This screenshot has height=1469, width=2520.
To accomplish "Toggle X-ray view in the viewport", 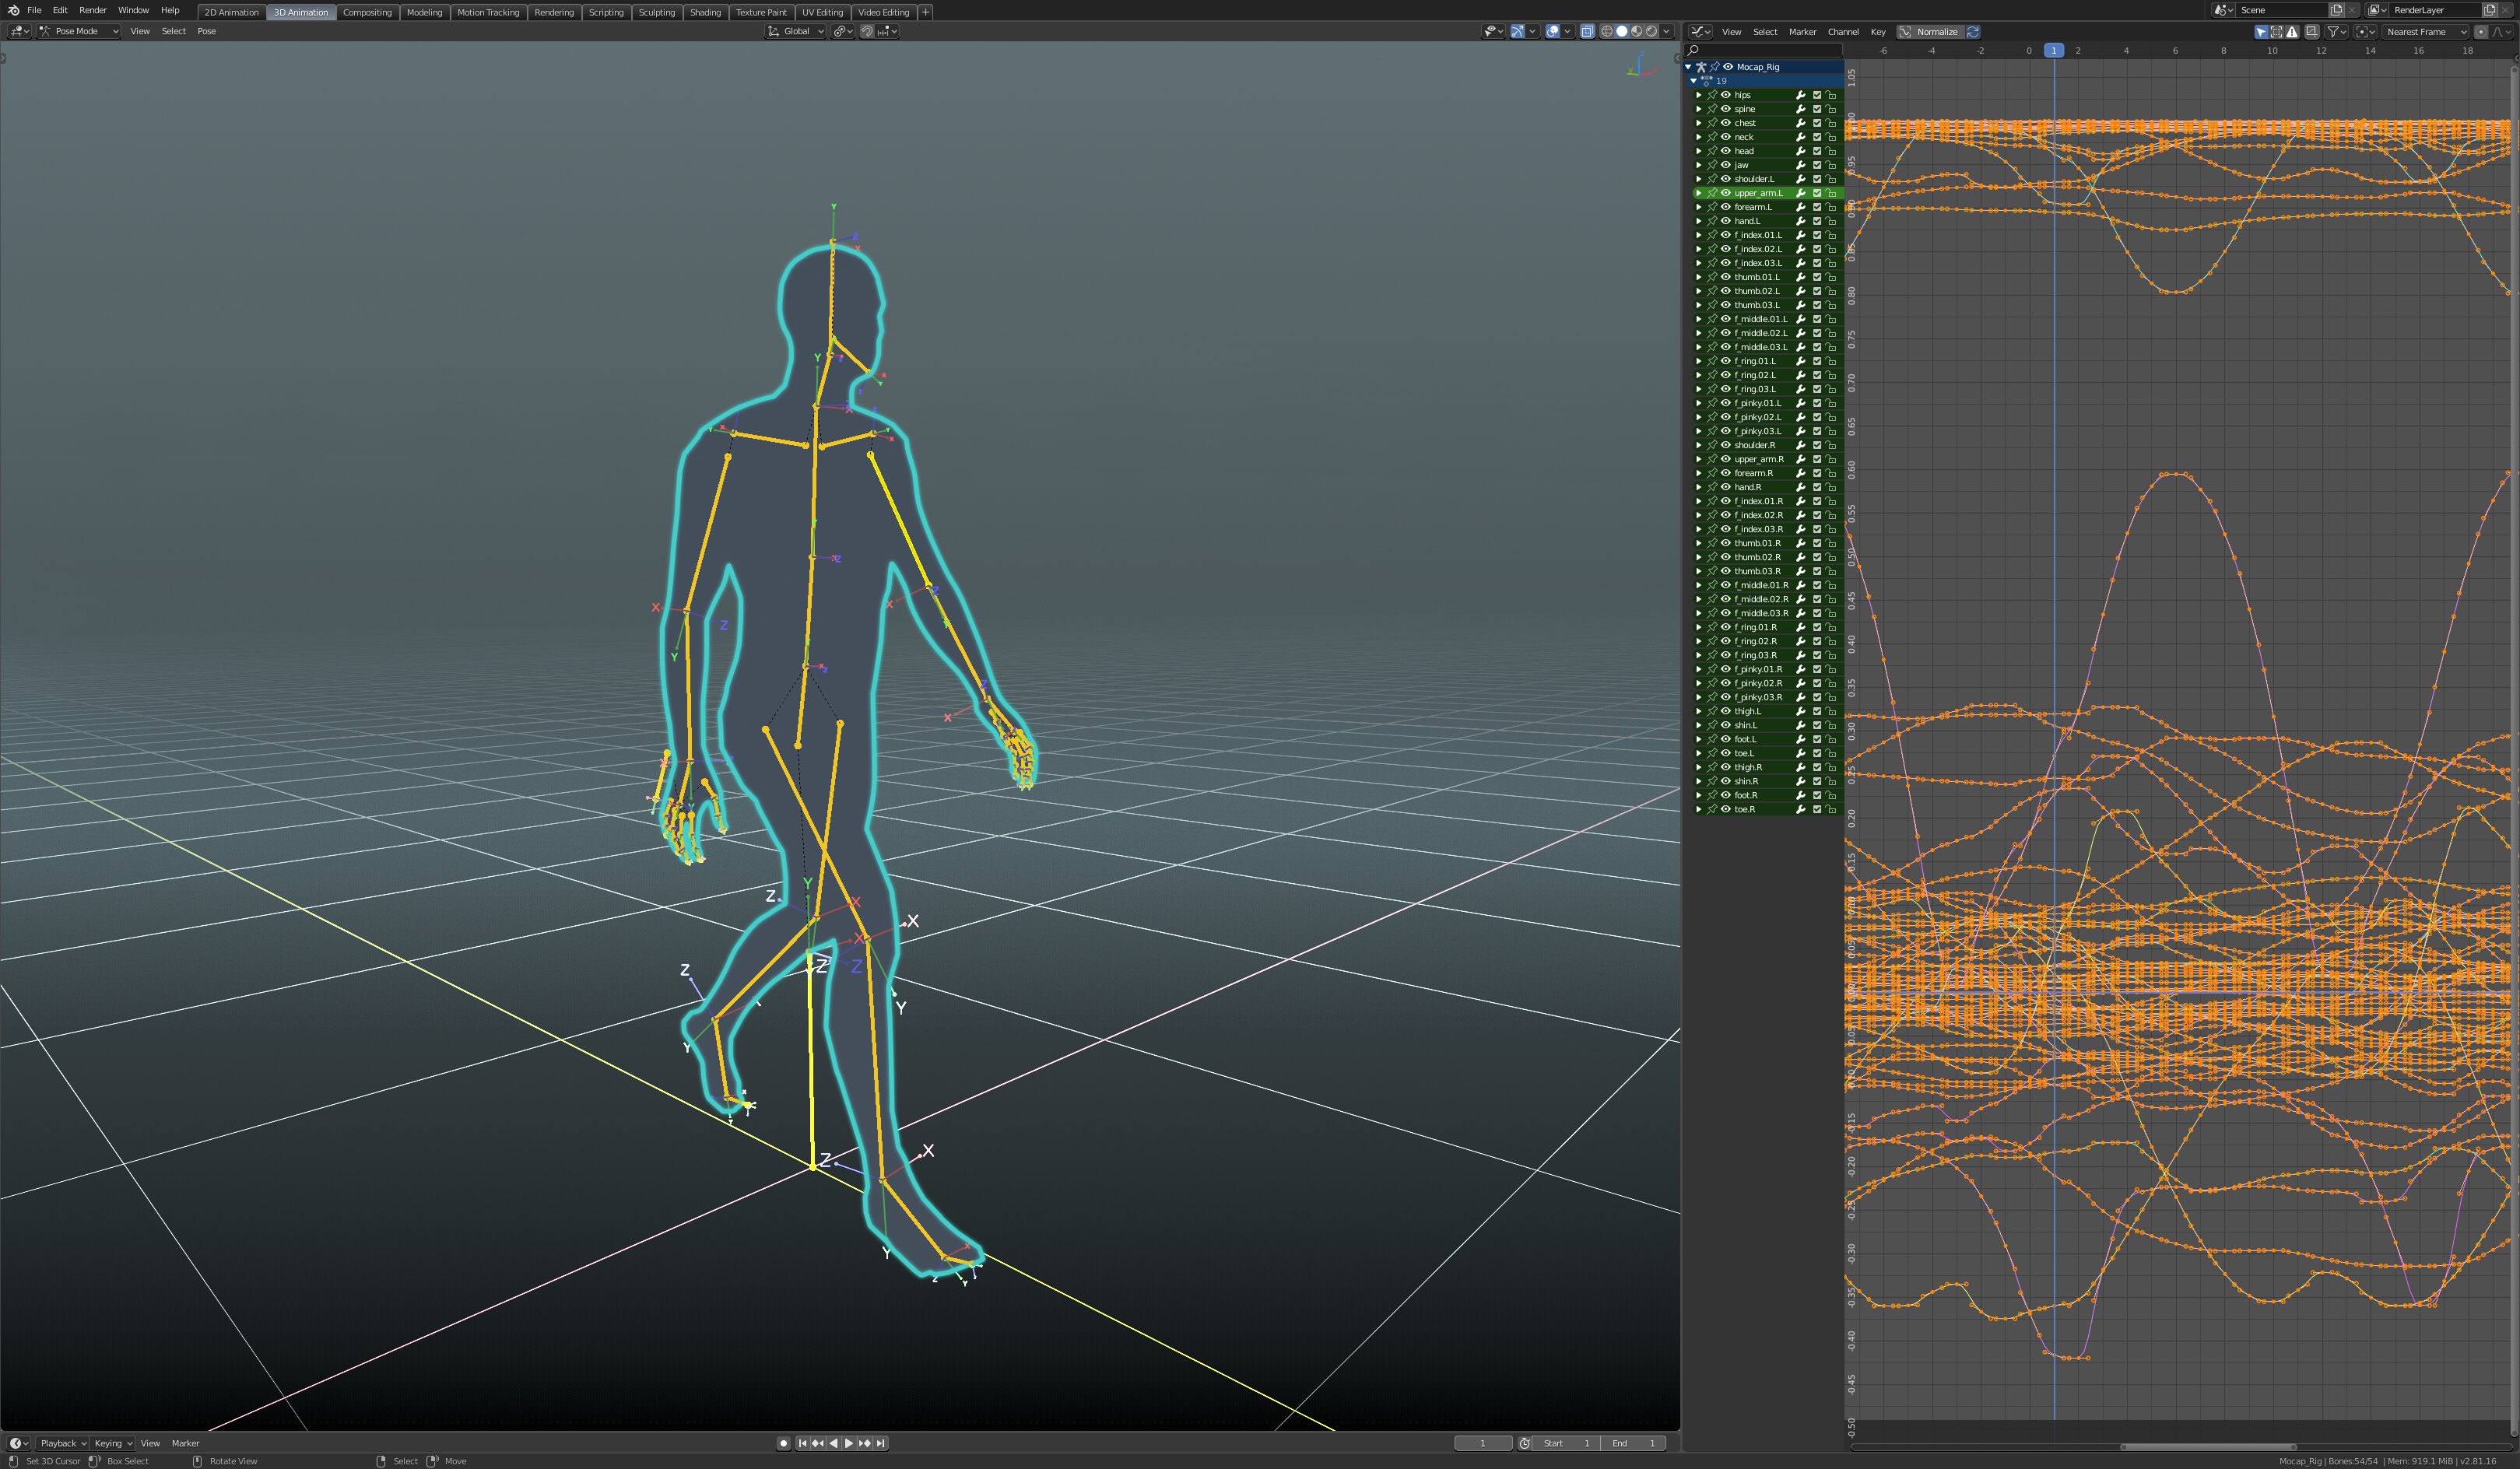I will [x=1588, y=31].
